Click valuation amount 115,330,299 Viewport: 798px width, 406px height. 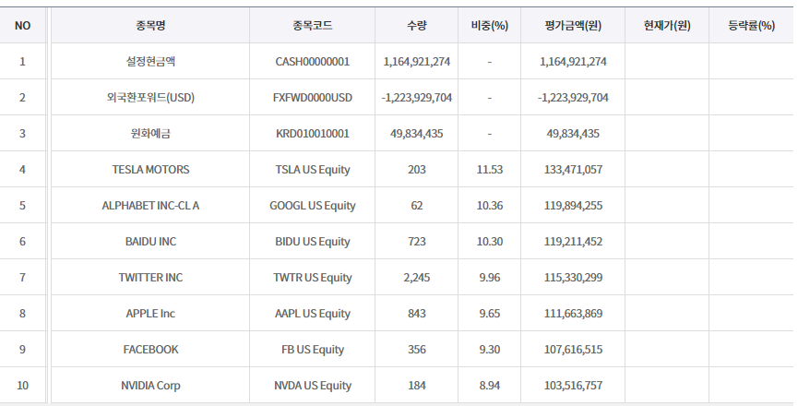573,279
